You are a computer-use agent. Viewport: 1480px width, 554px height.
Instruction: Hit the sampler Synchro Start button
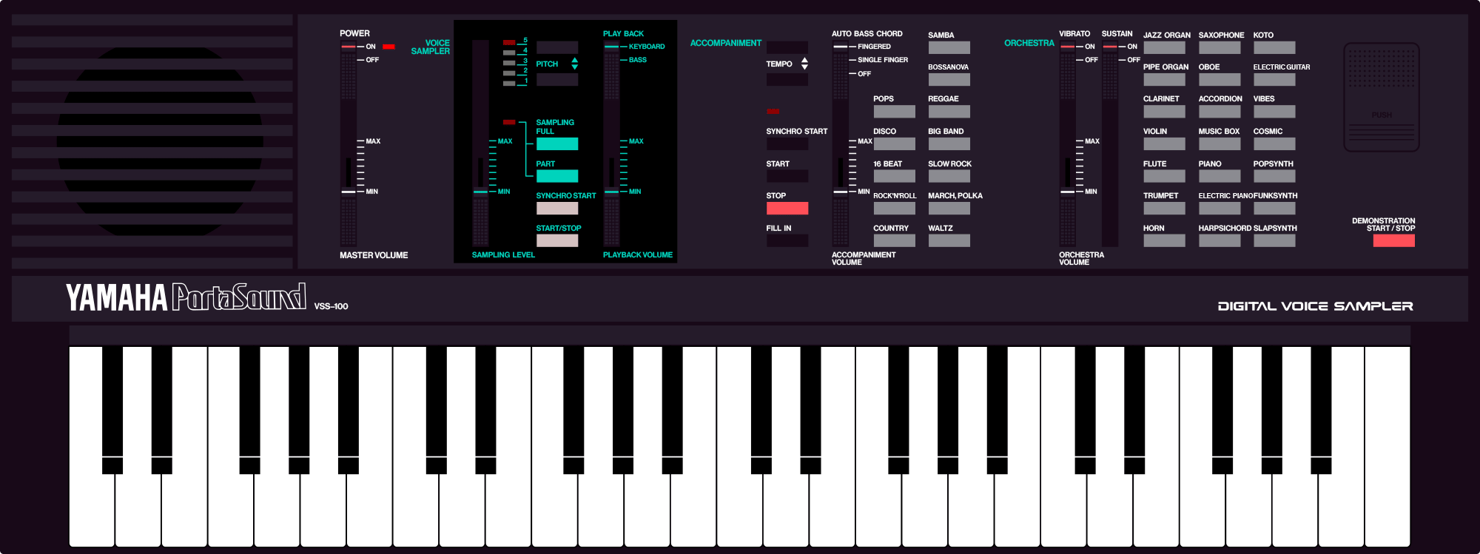(x=557, y=208)
